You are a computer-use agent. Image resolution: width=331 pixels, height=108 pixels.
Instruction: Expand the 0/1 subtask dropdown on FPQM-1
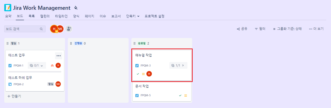pos(37,65)
